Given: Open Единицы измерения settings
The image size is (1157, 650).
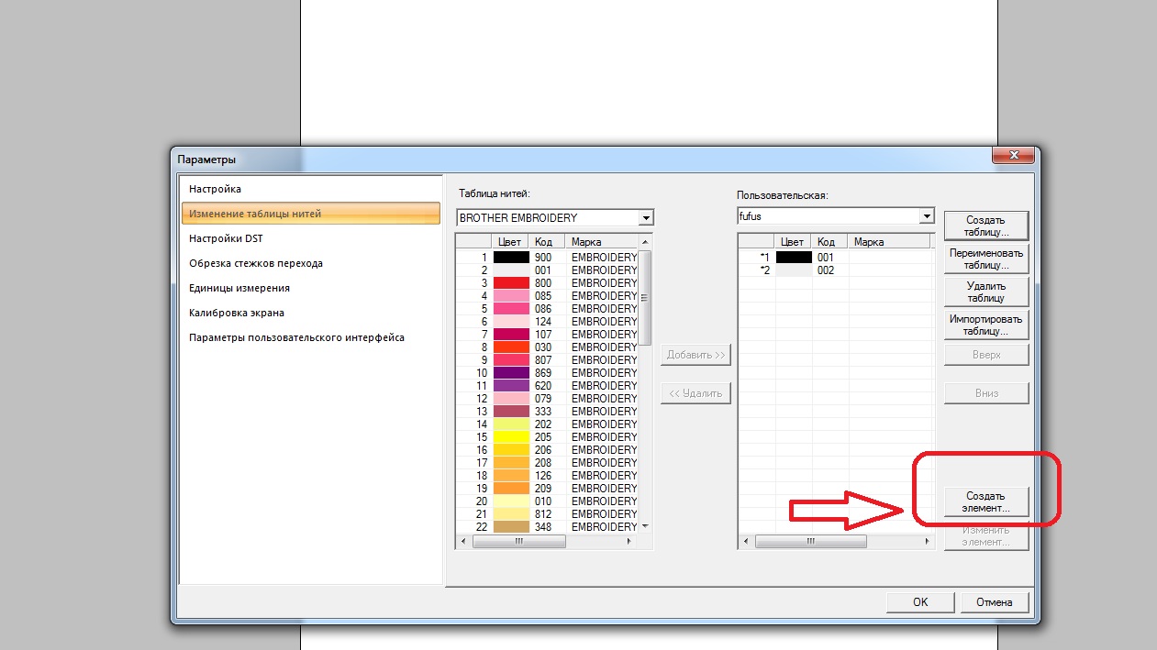Looking at the screenshot, I should coord(239,288).
